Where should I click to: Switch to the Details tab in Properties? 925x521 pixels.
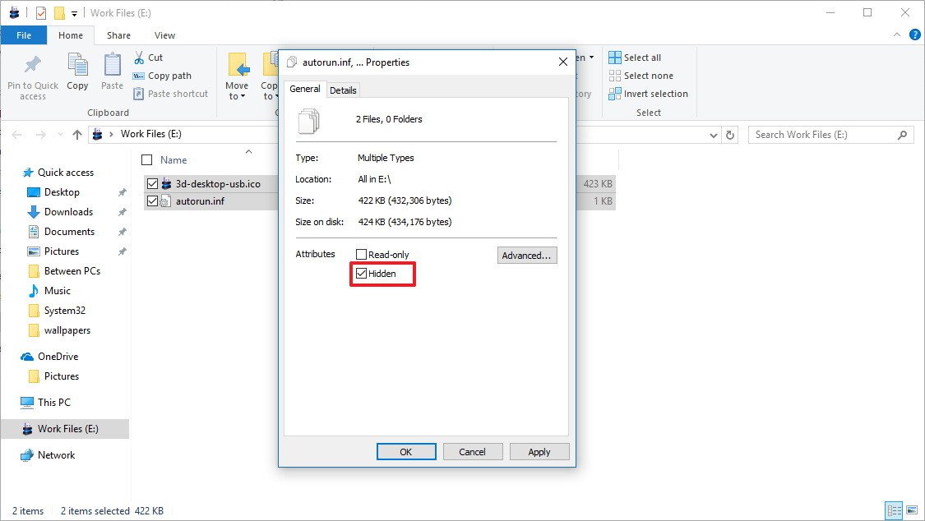tap(343, 90)
